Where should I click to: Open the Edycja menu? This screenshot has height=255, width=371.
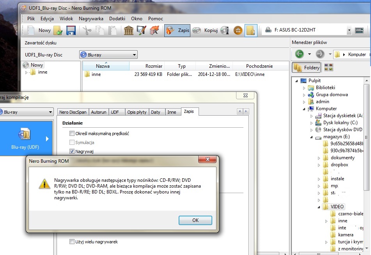47,18
